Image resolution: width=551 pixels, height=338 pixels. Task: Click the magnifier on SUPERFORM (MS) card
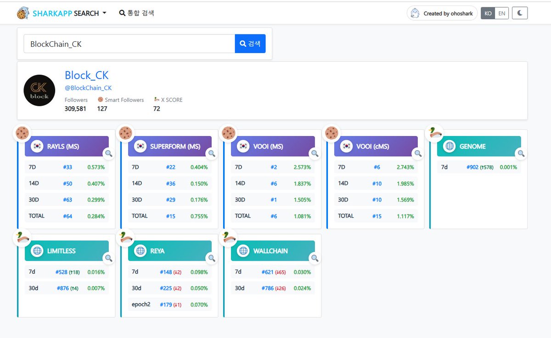click(x=212, y=153)
